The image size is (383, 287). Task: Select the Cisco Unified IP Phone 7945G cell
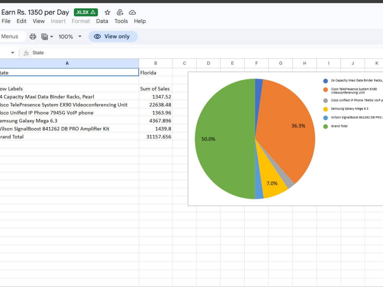tap(69, 113)
